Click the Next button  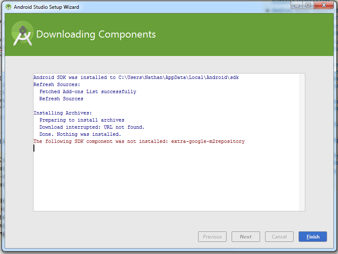coord(246,236)
